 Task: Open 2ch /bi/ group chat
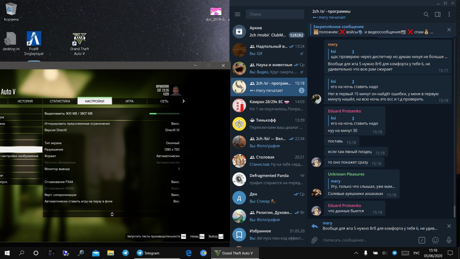coord(269,142)
